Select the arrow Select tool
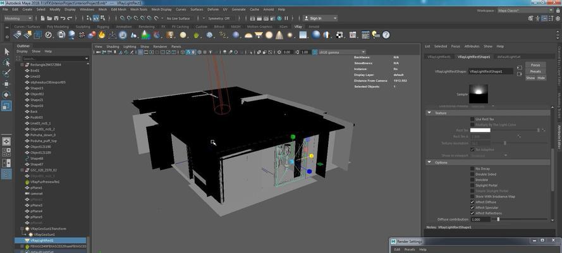 click(7, 52)
